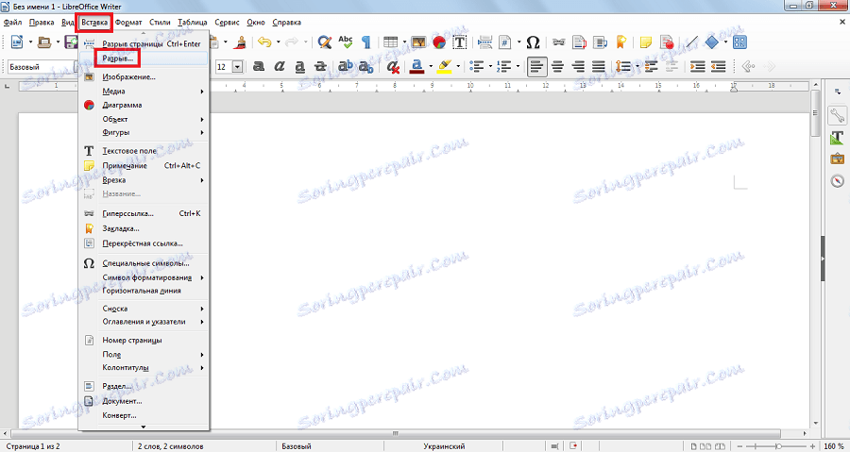Image resolution: width=850 pixels, height=452 pixels.
Task: Open the New document dropdown arrow
Action: click(30, 42)
